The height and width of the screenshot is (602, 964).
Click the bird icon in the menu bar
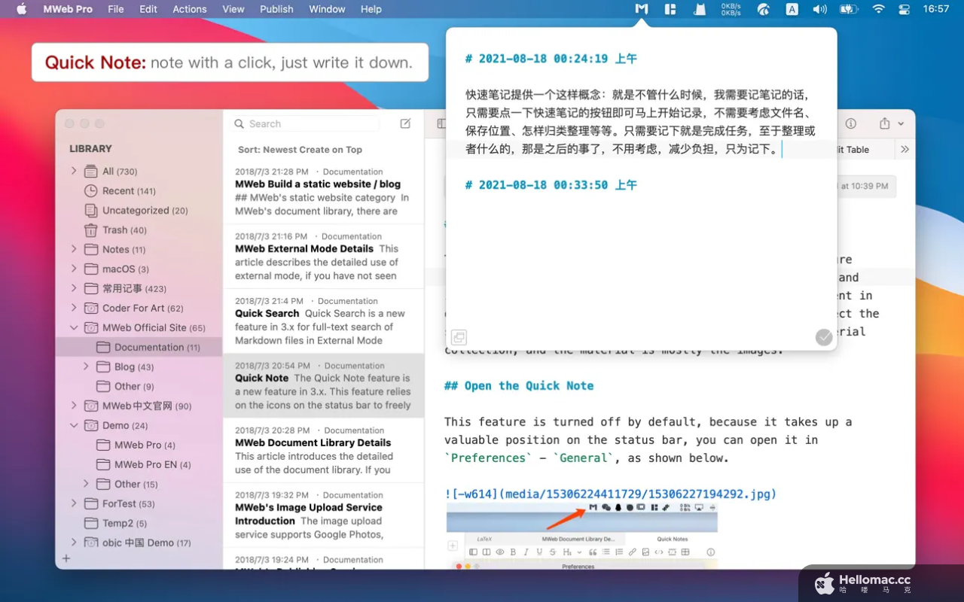[763, 9]
